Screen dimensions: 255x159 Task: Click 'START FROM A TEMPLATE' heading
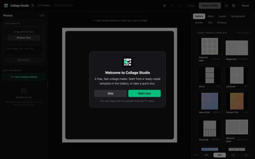tap(212, 33)
